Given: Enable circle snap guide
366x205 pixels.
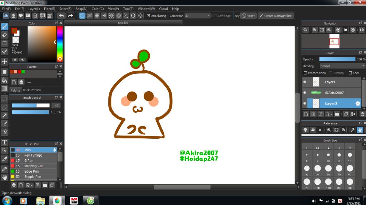Looking at the screenshot, I should coord(119,16).
